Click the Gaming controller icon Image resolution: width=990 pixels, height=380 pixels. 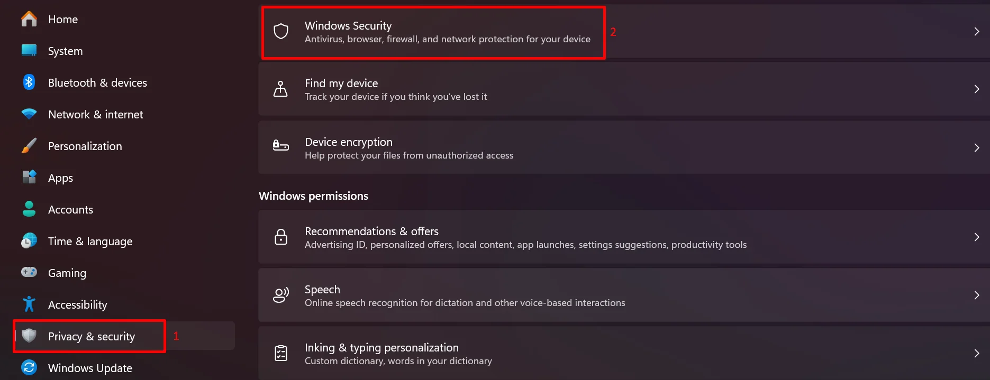(29, 273)
